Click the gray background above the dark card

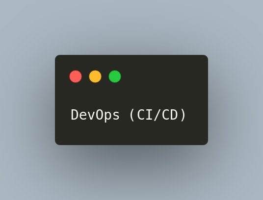[x=131, y=27]
